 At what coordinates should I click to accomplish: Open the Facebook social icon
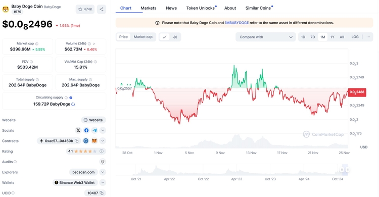pos(86,130)
